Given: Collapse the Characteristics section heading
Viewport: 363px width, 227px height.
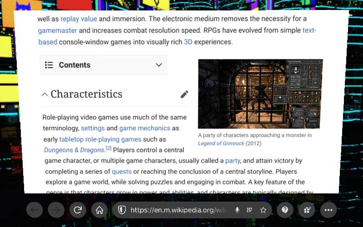Looking at the screenshot, I should 44,94.
